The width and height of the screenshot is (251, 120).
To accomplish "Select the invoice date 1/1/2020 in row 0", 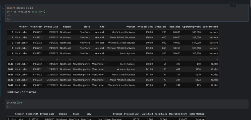I will 53,32.
